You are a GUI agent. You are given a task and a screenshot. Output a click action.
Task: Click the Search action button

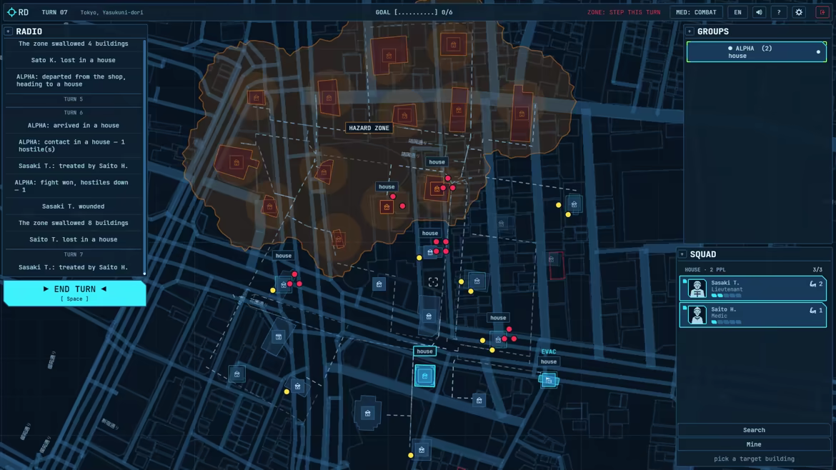pyautogui.click(x=753, y=430)
